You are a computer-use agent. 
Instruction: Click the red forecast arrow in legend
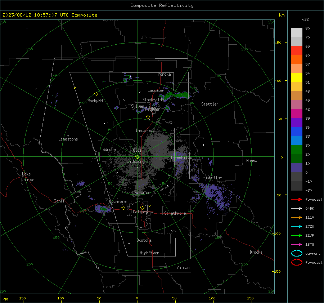297,199
